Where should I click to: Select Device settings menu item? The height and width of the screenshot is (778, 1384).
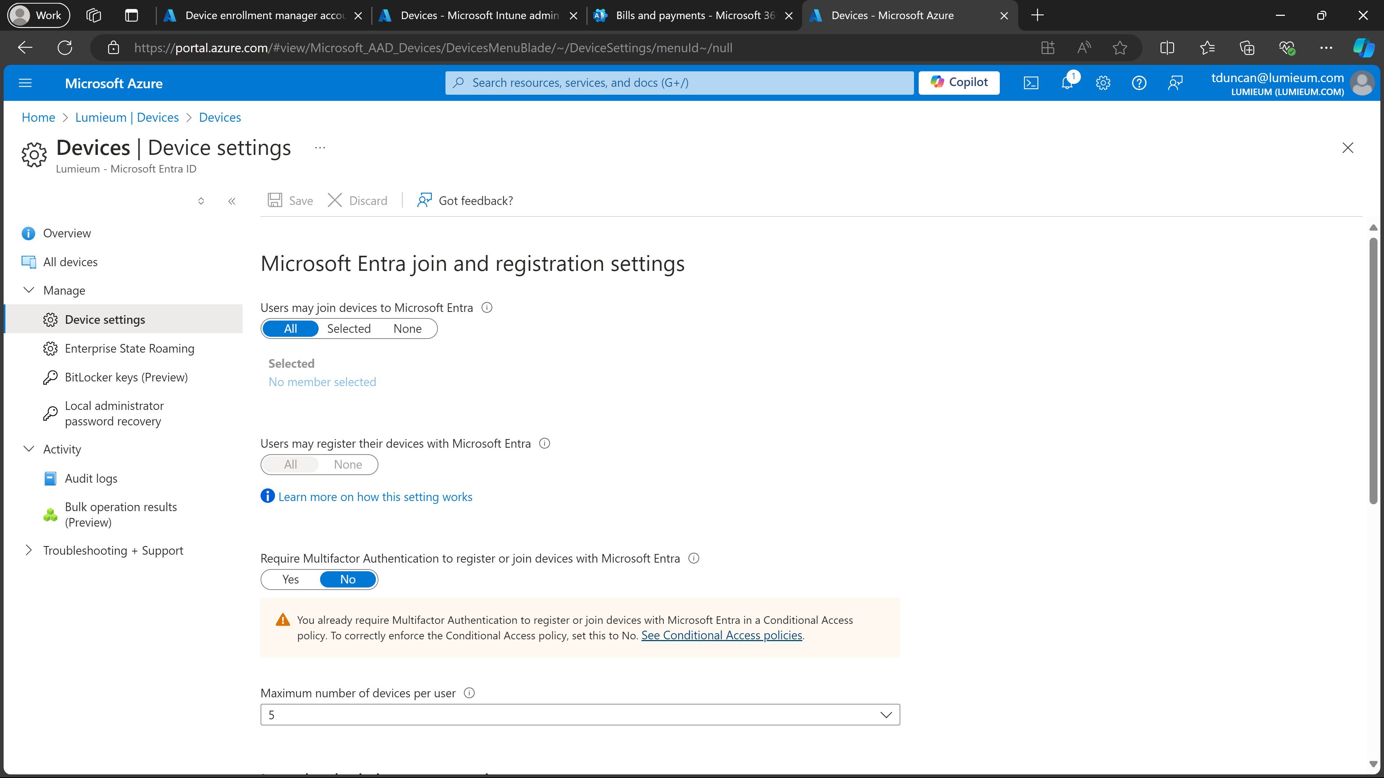tap(124, 319)
